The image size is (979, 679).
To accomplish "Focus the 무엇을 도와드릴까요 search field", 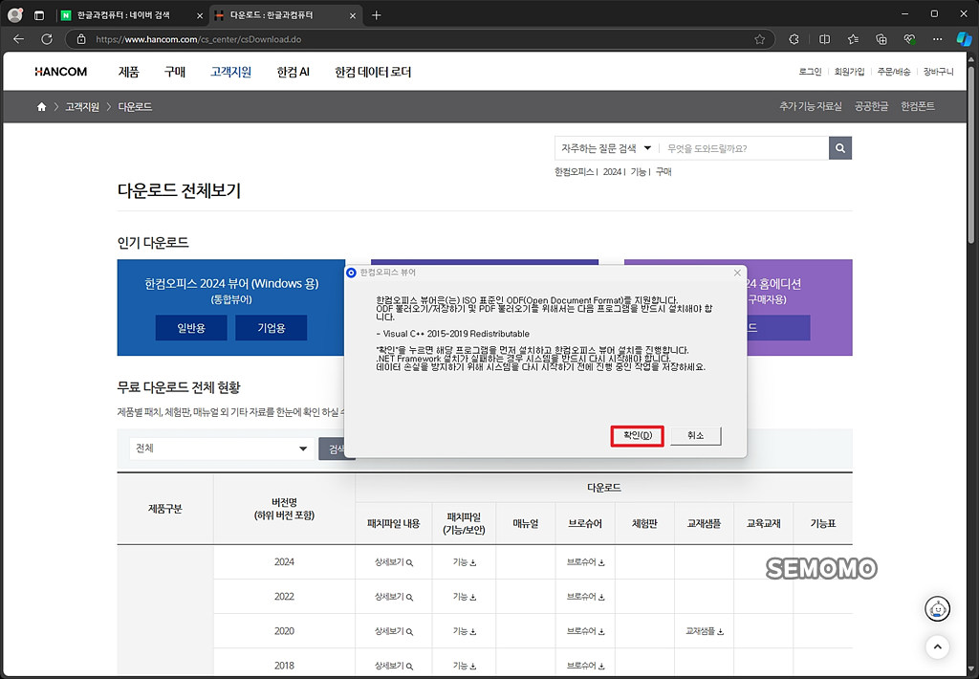I will (x=744, y=148).
